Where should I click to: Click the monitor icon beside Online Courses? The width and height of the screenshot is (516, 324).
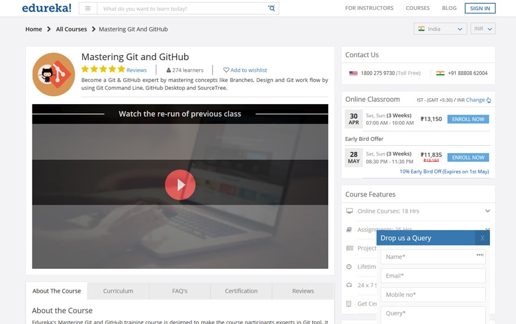pyautogui.click(x=349, y=211)
